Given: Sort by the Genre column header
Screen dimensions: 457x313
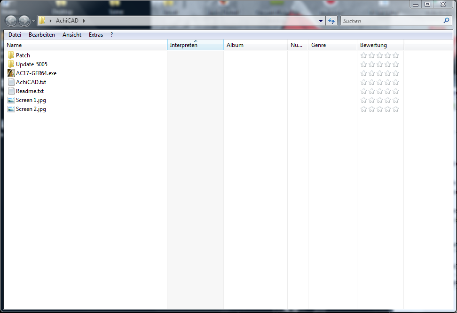Looking at the screenshot, I should tap(332, 45).
